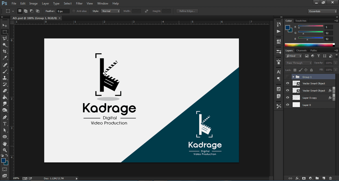Select the Eyedropper tool
Image resolution: width=339 pixels, height=181 pixels.
pos(5,58)
